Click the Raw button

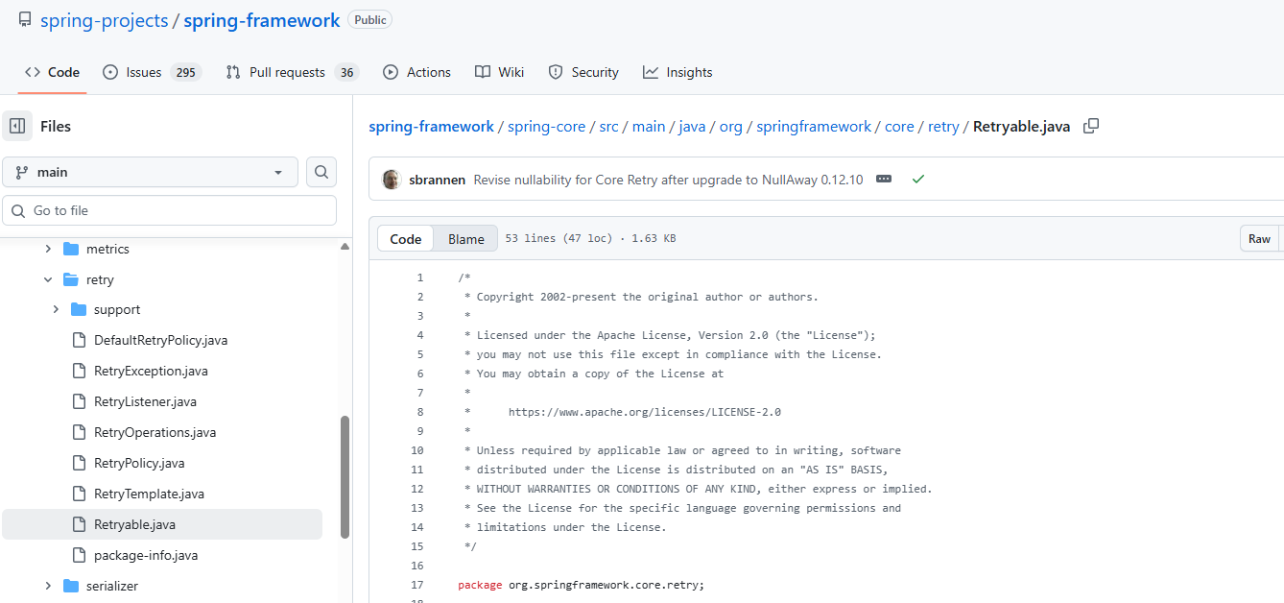[x=1259, y=239]
